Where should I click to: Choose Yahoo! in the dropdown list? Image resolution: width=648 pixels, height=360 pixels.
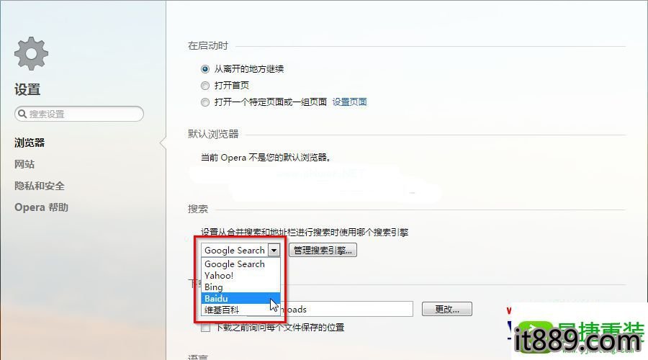(240, 276)
